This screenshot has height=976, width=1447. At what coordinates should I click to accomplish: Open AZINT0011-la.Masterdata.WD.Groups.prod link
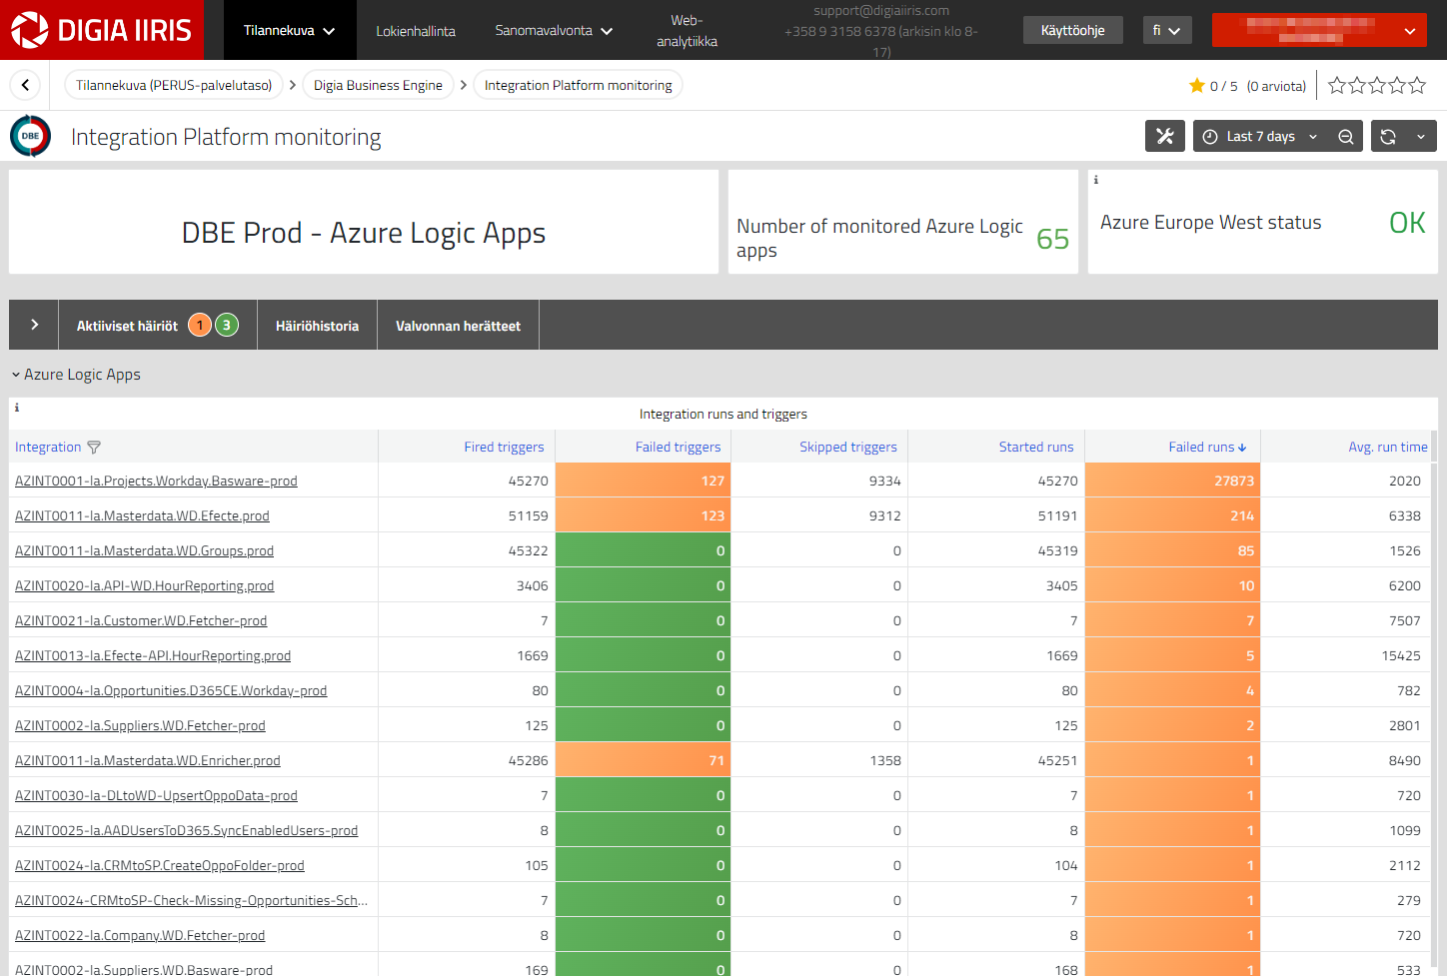144,550
